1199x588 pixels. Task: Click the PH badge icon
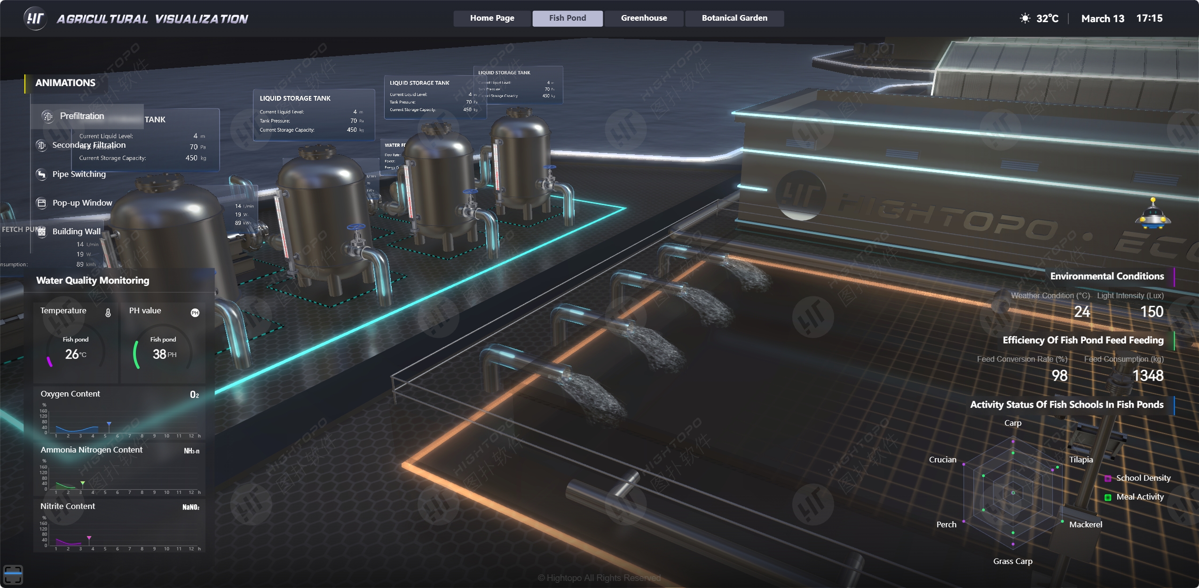(x=195, y=313)
